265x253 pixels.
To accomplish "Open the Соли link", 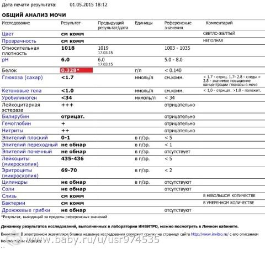I will pyautogui.click(x=8, y=189).
